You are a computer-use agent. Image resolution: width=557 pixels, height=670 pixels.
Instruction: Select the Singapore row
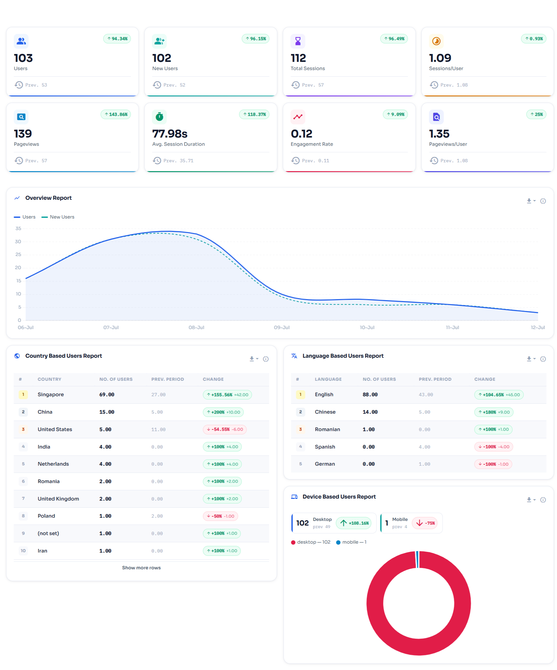pyautogui.click(x=141, y=395)
